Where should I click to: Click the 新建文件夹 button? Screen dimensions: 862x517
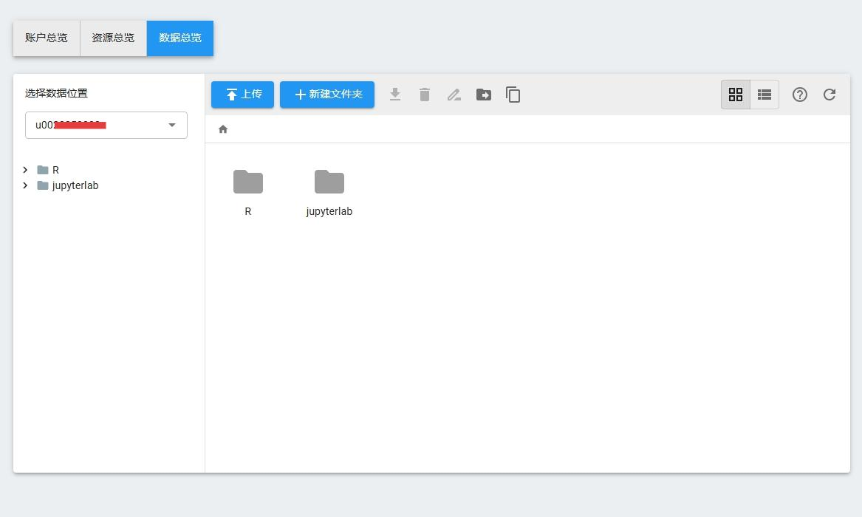(327, 95)
